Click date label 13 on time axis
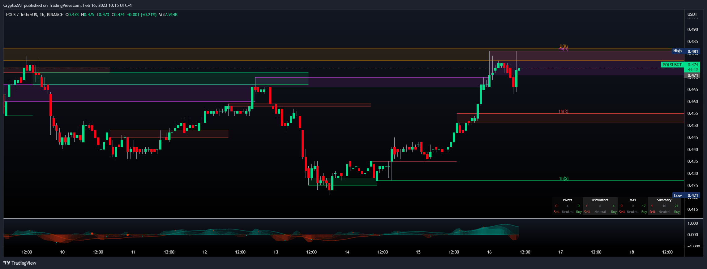The image size is (707, 269). coord(276,252)
